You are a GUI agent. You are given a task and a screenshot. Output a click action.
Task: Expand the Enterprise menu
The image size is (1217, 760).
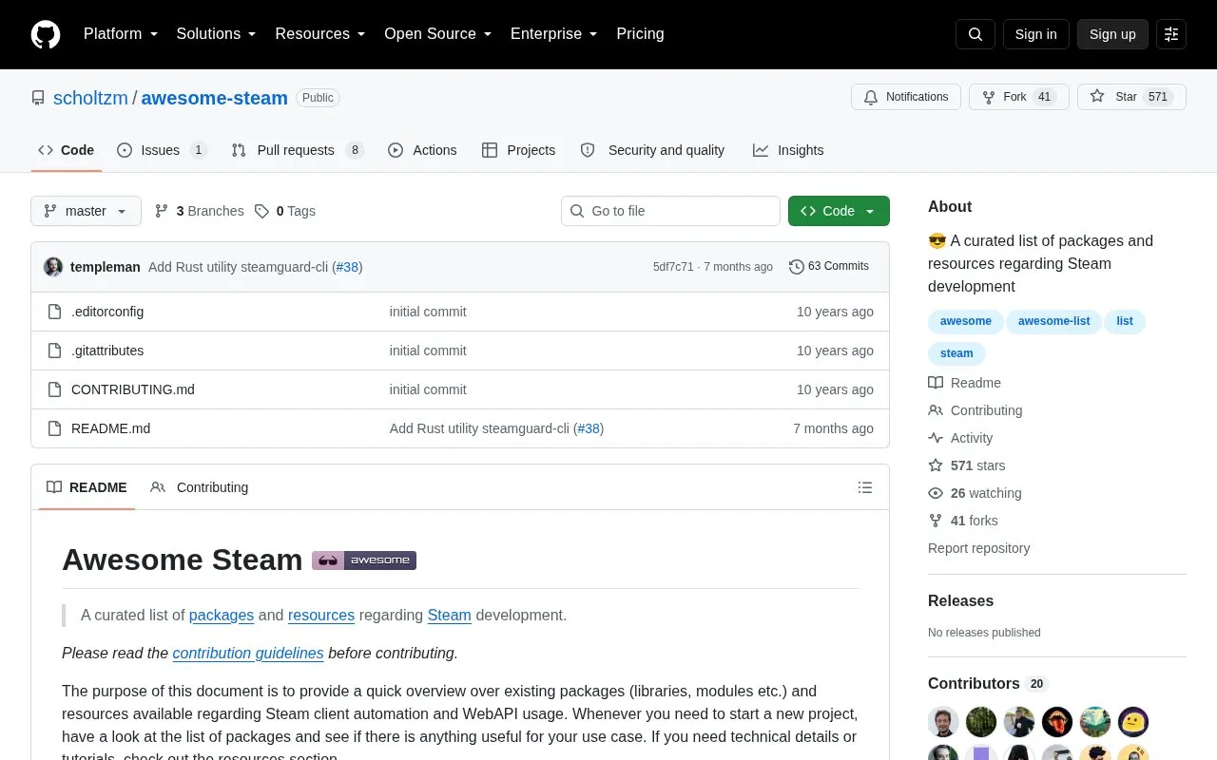(554, 34)
